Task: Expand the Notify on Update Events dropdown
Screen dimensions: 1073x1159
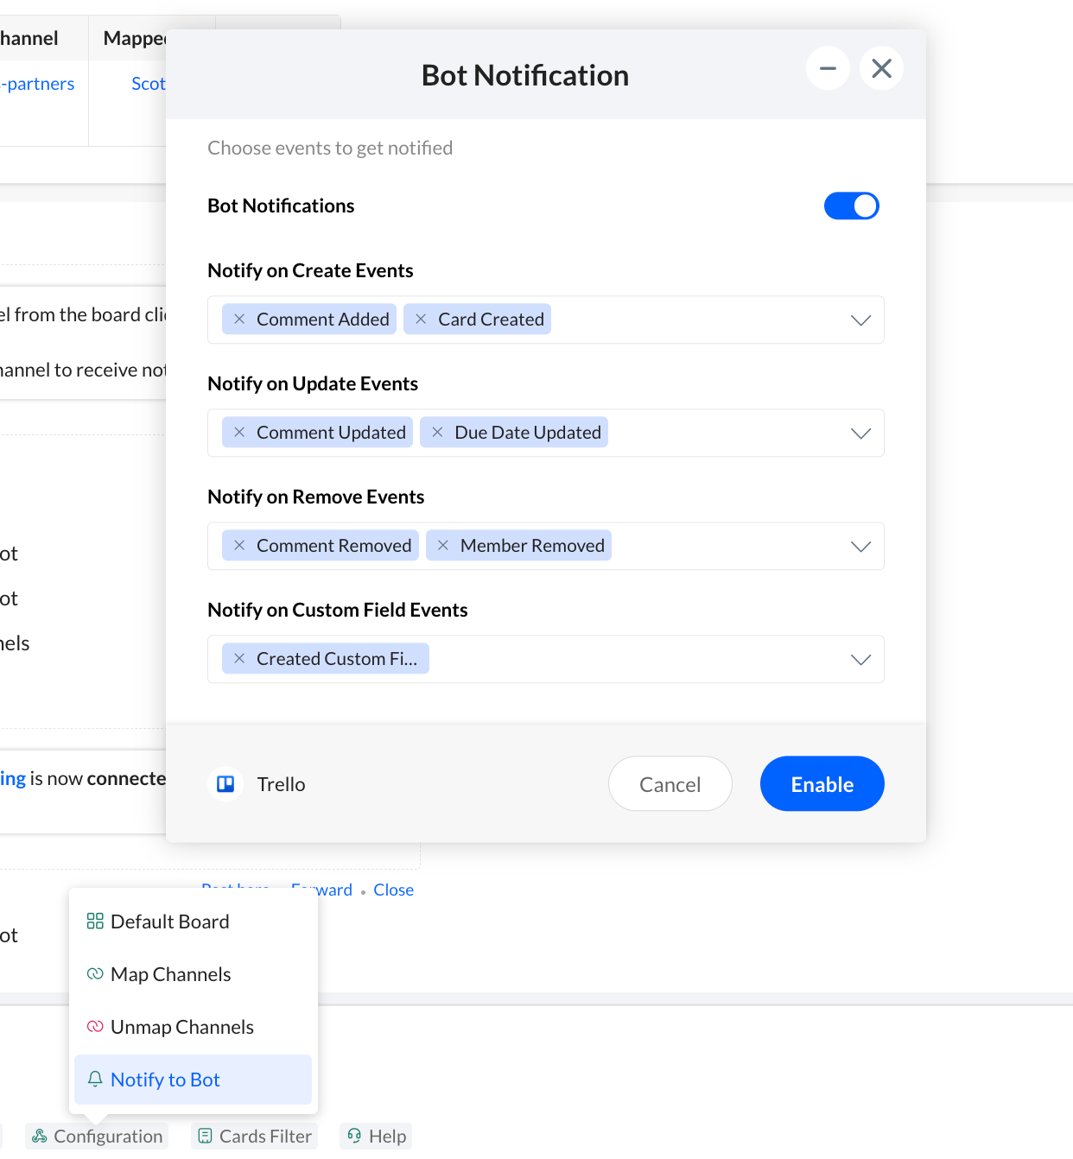Action: point(860,434)
